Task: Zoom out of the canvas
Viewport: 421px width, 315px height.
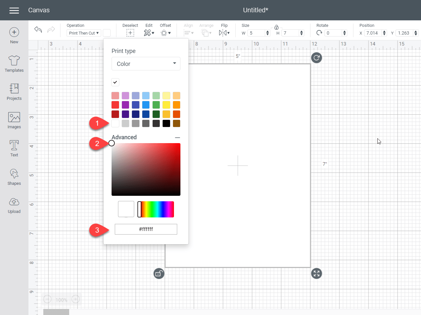Action: tap(48, 299)
